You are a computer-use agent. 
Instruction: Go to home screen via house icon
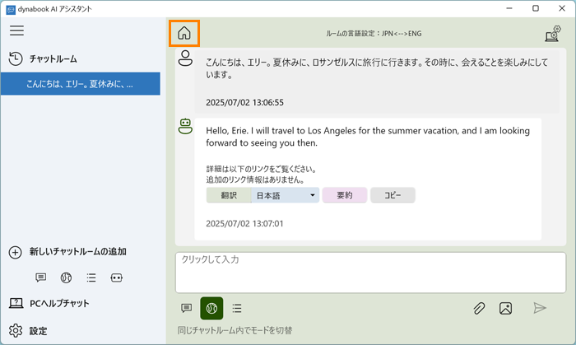pos(184,33)
